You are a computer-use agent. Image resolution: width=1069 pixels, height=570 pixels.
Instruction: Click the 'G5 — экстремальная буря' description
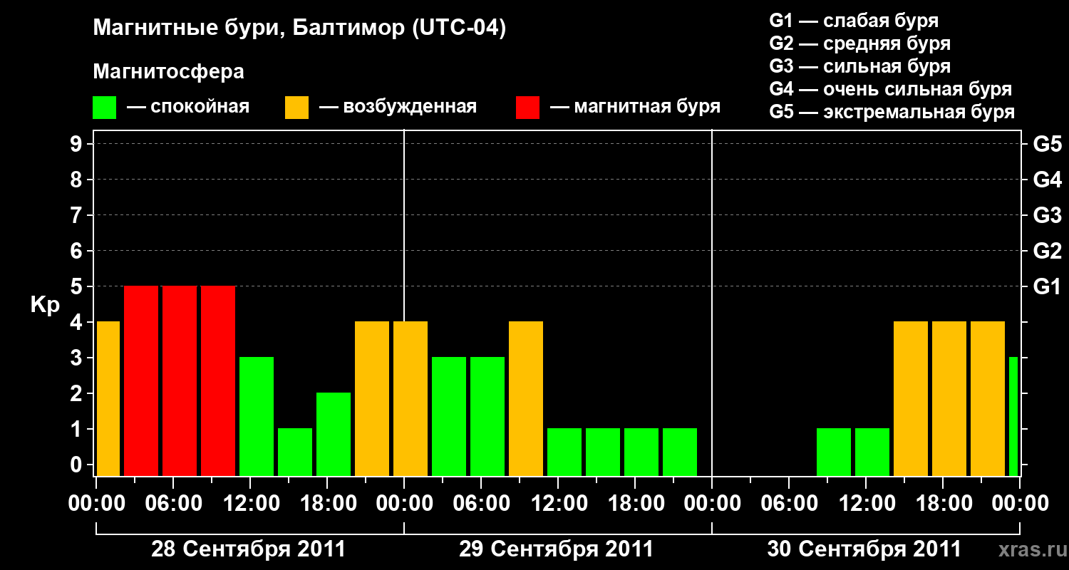click(892, 112)
